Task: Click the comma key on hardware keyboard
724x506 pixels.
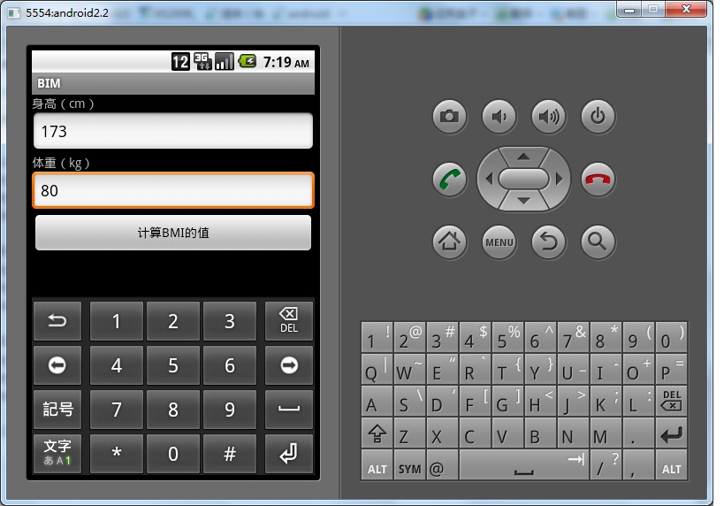Action: click(638, 465)
